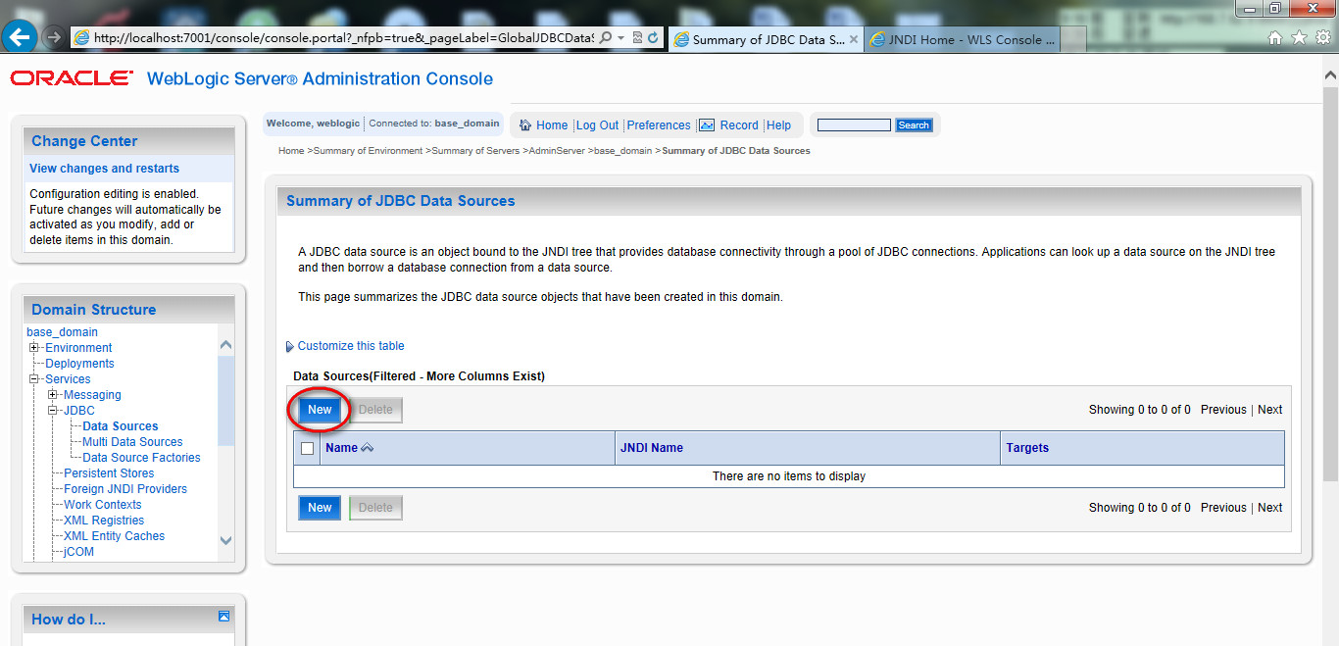Open Deployments in Domain Structure
Image resolution: width=1339 pixels, height=646 pixels.
(79, 364)
